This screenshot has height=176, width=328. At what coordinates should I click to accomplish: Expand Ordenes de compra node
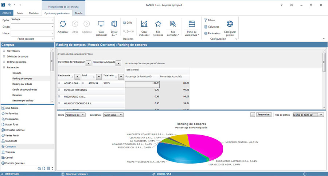click(x=4, y=62)
